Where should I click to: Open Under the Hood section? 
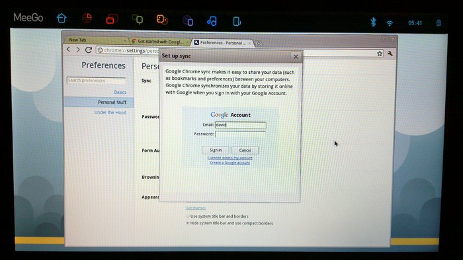click(x=110, y=112)
